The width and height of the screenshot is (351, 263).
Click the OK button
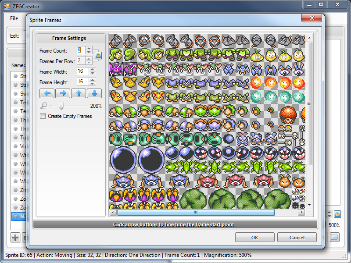pyautogui.click(x=255, y=237)
